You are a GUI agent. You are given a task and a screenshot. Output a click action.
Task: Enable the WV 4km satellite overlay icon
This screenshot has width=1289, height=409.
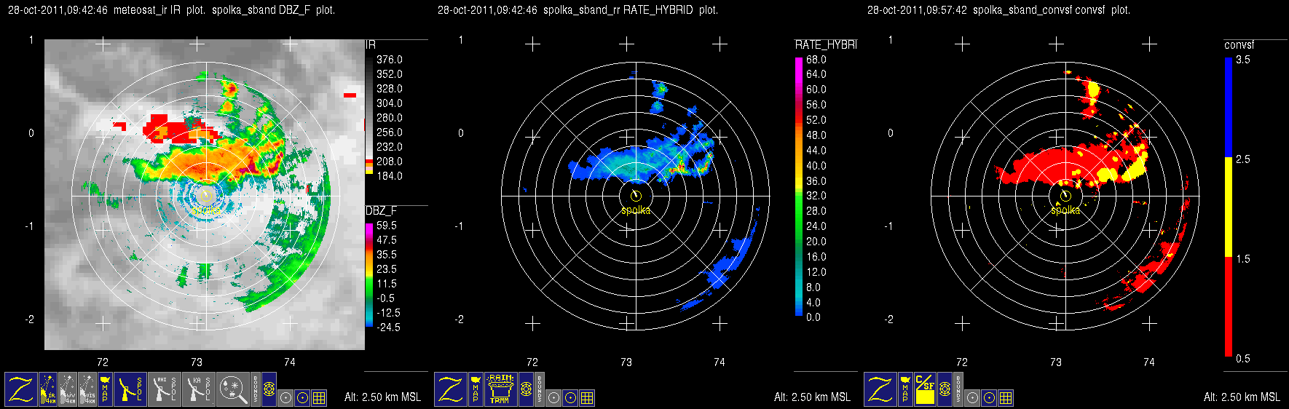click(x=68, y=389)
